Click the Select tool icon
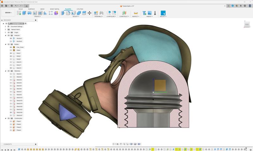This screenshot has width=253, height=151. coord(163,13)
